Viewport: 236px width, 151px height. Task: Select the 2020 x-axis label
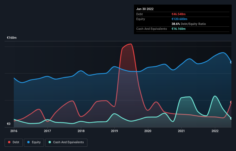[148, 131]
